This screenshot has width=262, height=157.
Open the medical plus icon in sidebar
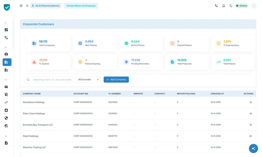(x=6, y=110)
